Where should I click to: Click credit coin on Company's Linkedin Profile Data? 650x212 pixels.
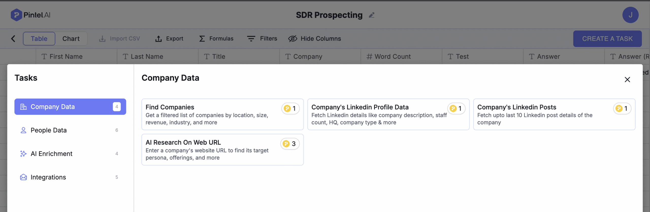[x=453, y=109]
